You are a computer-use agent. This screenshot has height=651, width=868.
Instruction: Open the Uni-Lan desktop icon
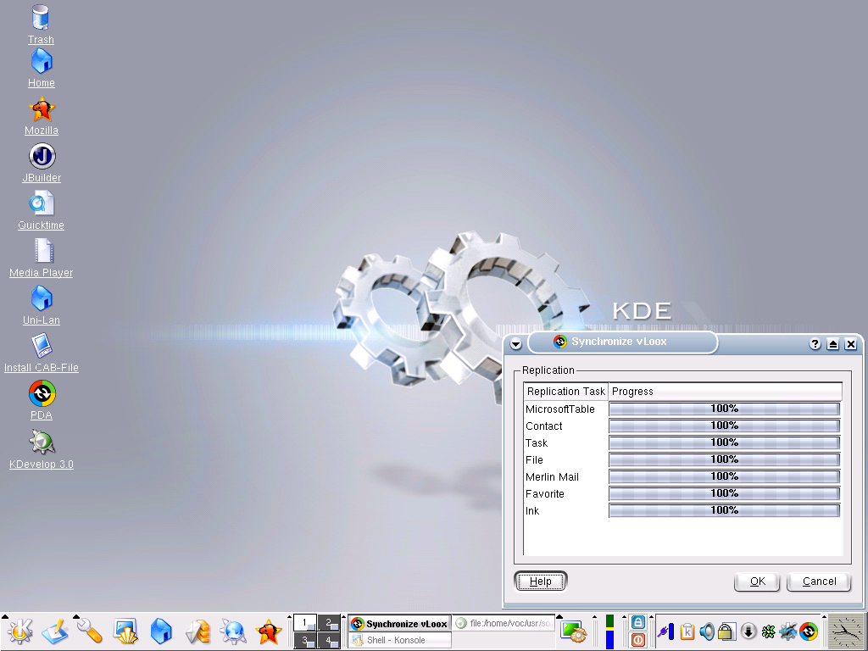click(41, 305)
